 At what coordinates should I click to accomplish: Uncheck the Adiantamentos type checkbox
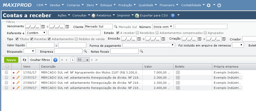pos(49,39)
